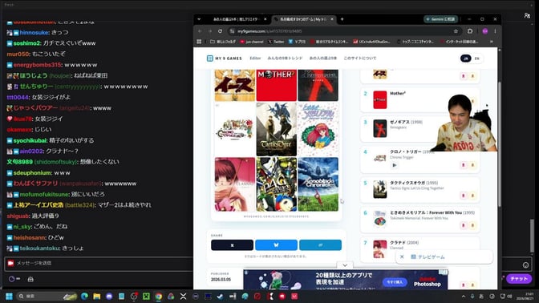
Task: Open みんなの9本トレンド nav item
Action: pos(285,58)
